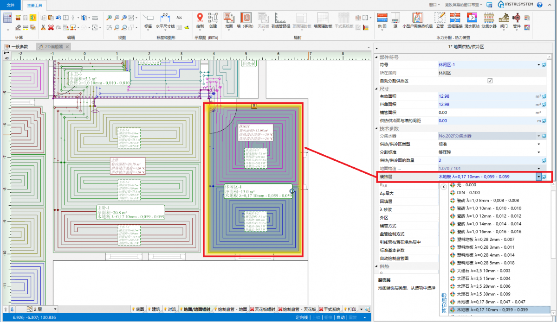Viewport: 557px width, 322px height.
Task: Toggle 定向线 in the status bar
Action: [302, 317]
